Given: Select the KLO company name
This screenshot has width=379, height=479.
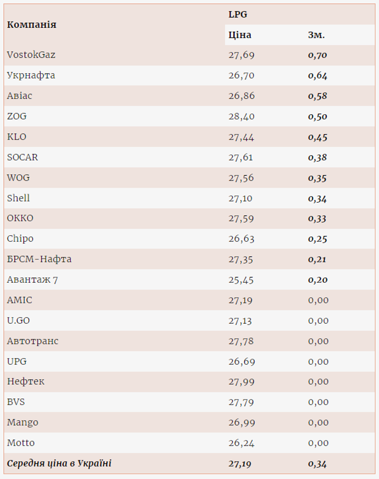Looking at the screenshot, I should tap(16, 137).
